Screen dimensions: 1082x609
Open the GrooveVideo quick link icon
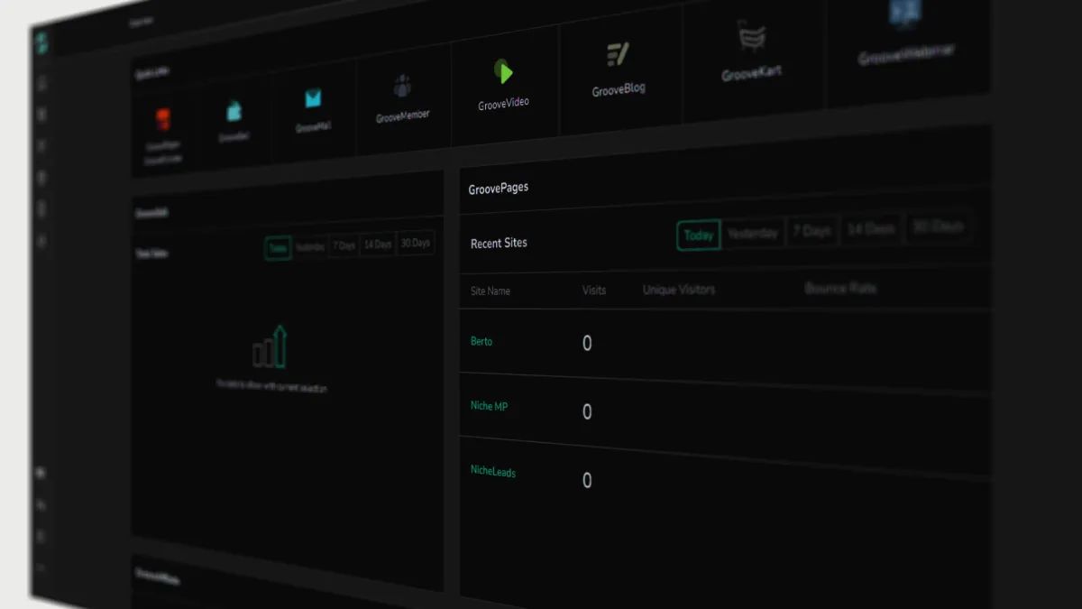point(503,71)
